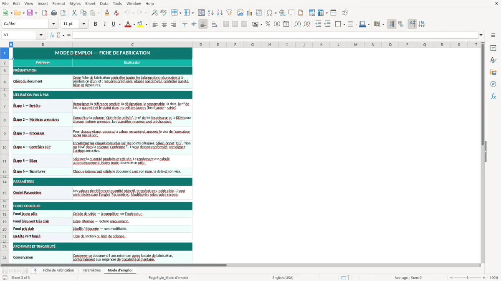501x281 pixels.
Task: Toggle italic formatting
Action: click(104, 24)
